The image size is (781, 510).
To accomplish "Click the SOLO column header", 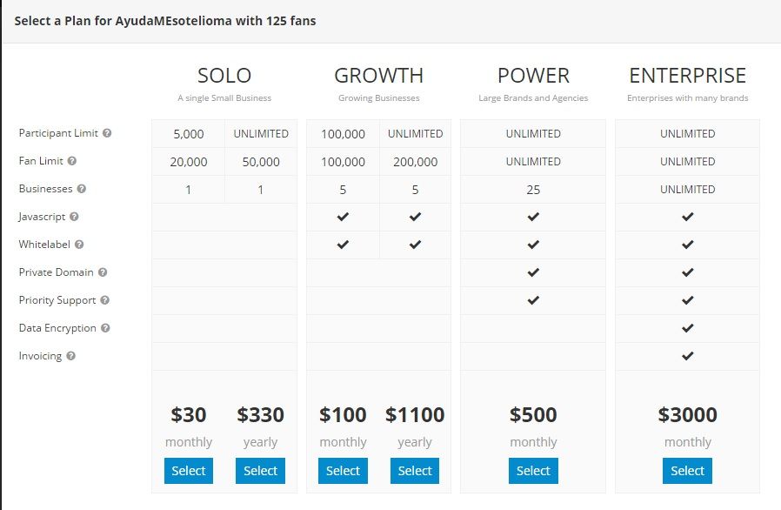I will click(x=224, y=76).
